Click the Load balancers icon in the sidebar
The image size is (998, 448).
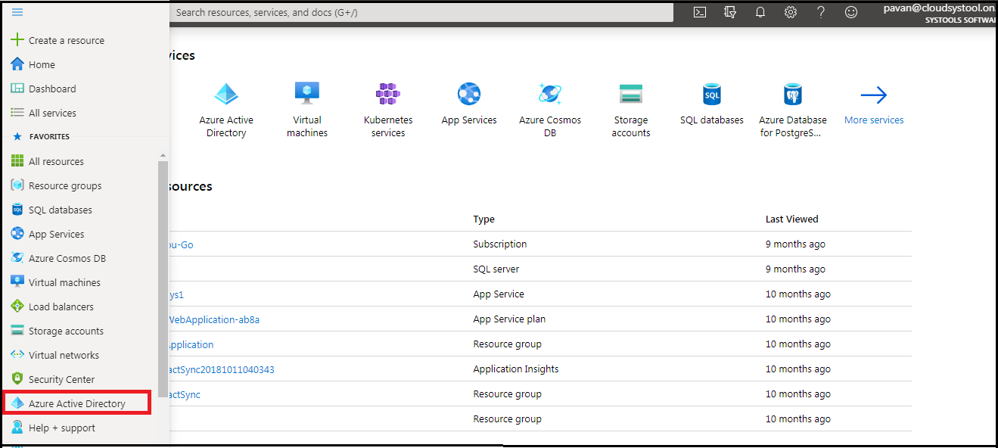click(x=17, y=306)
